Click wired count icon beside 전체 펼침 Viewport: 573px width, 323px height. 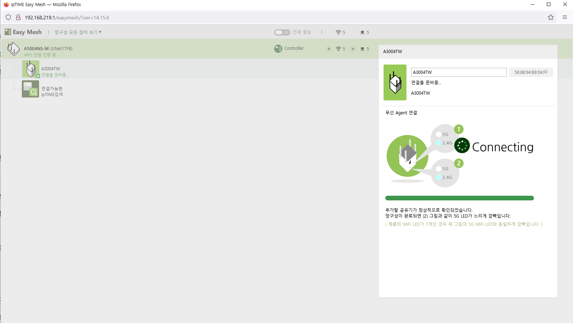[362, 32]
